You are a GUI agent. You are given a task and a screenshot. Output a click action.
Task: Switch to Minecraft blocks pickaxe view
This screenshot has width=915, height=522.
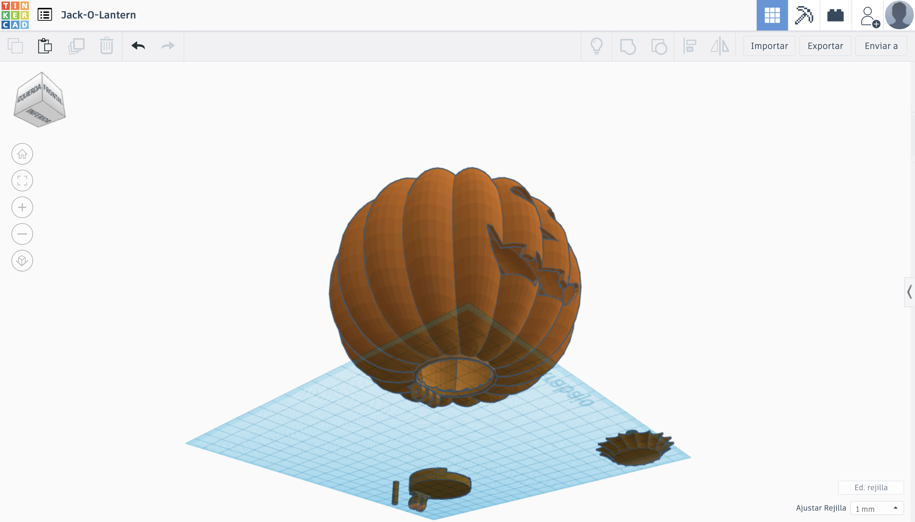(x=803, y=15)
